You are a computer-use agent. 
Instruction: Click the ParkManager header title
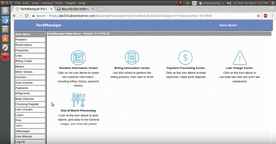49,25
